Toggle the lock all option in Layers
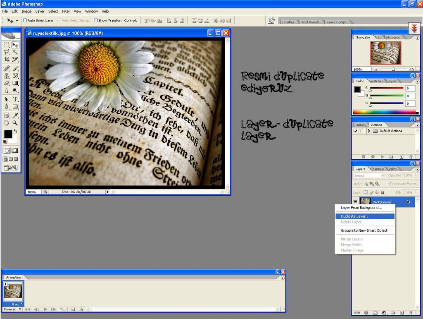This screenshot has width=423, height=319. click(x=383, y=192)
